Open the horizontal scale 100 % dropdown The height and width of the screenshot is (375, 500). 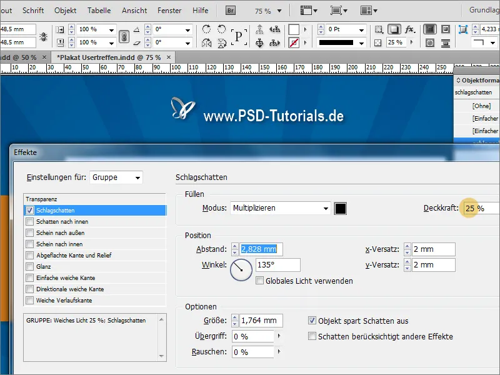tap(111, 30)
